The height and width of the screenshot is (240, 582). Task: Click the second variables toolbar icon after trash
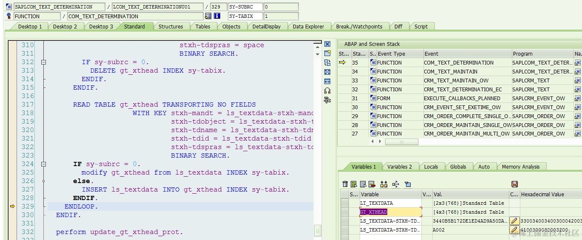pos(354,184)
